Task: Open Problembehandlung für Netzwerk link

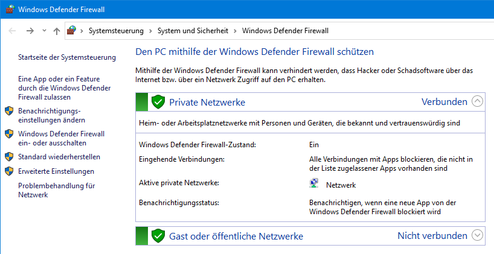Action: (57, 190)
